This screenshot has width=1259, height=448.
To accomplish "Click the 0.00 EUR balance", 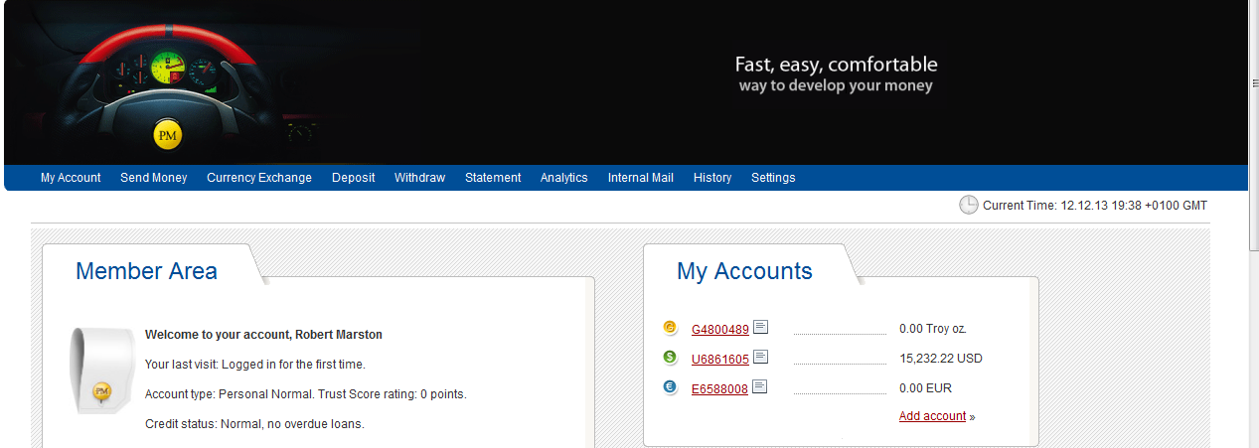I will [x=924, y=388].
